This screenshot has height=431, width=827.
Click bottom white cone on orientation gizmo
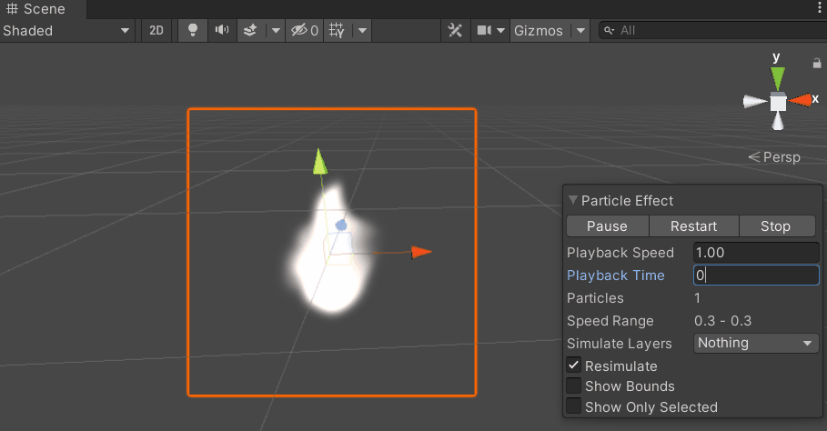pyautogui.click(x=778, y=121)
